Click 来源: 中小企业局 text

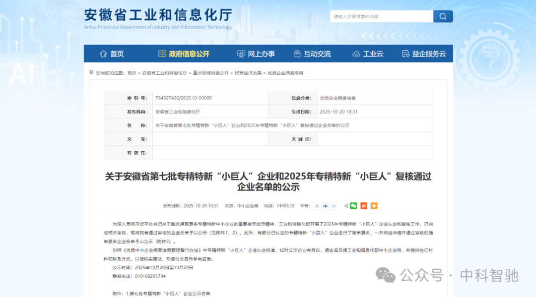[x=241, y=206]
